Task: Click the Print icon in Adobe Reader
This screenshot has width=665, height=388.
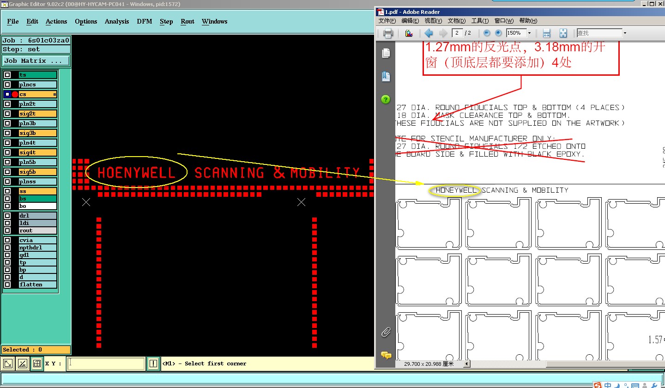Action: coord(388,33)
